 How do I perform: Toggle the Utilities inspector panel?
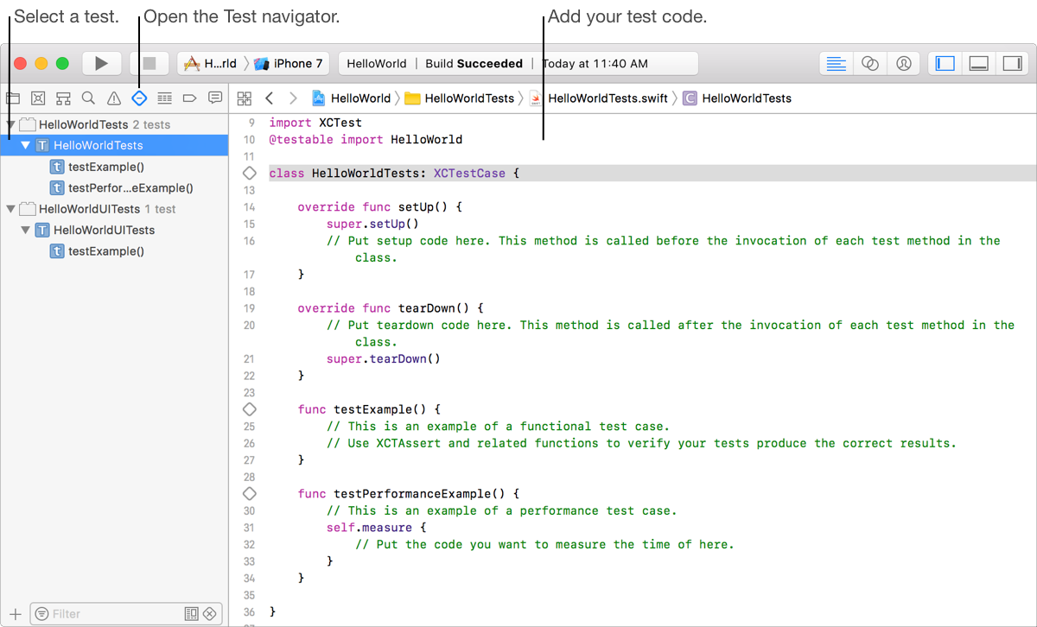coord(1011,63)
